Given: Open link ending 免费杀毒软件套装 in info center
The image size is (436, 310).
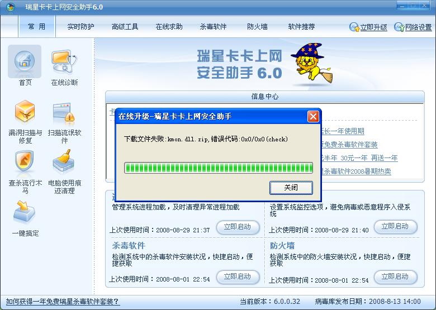Looking at the screenshot, I should 349,145.
